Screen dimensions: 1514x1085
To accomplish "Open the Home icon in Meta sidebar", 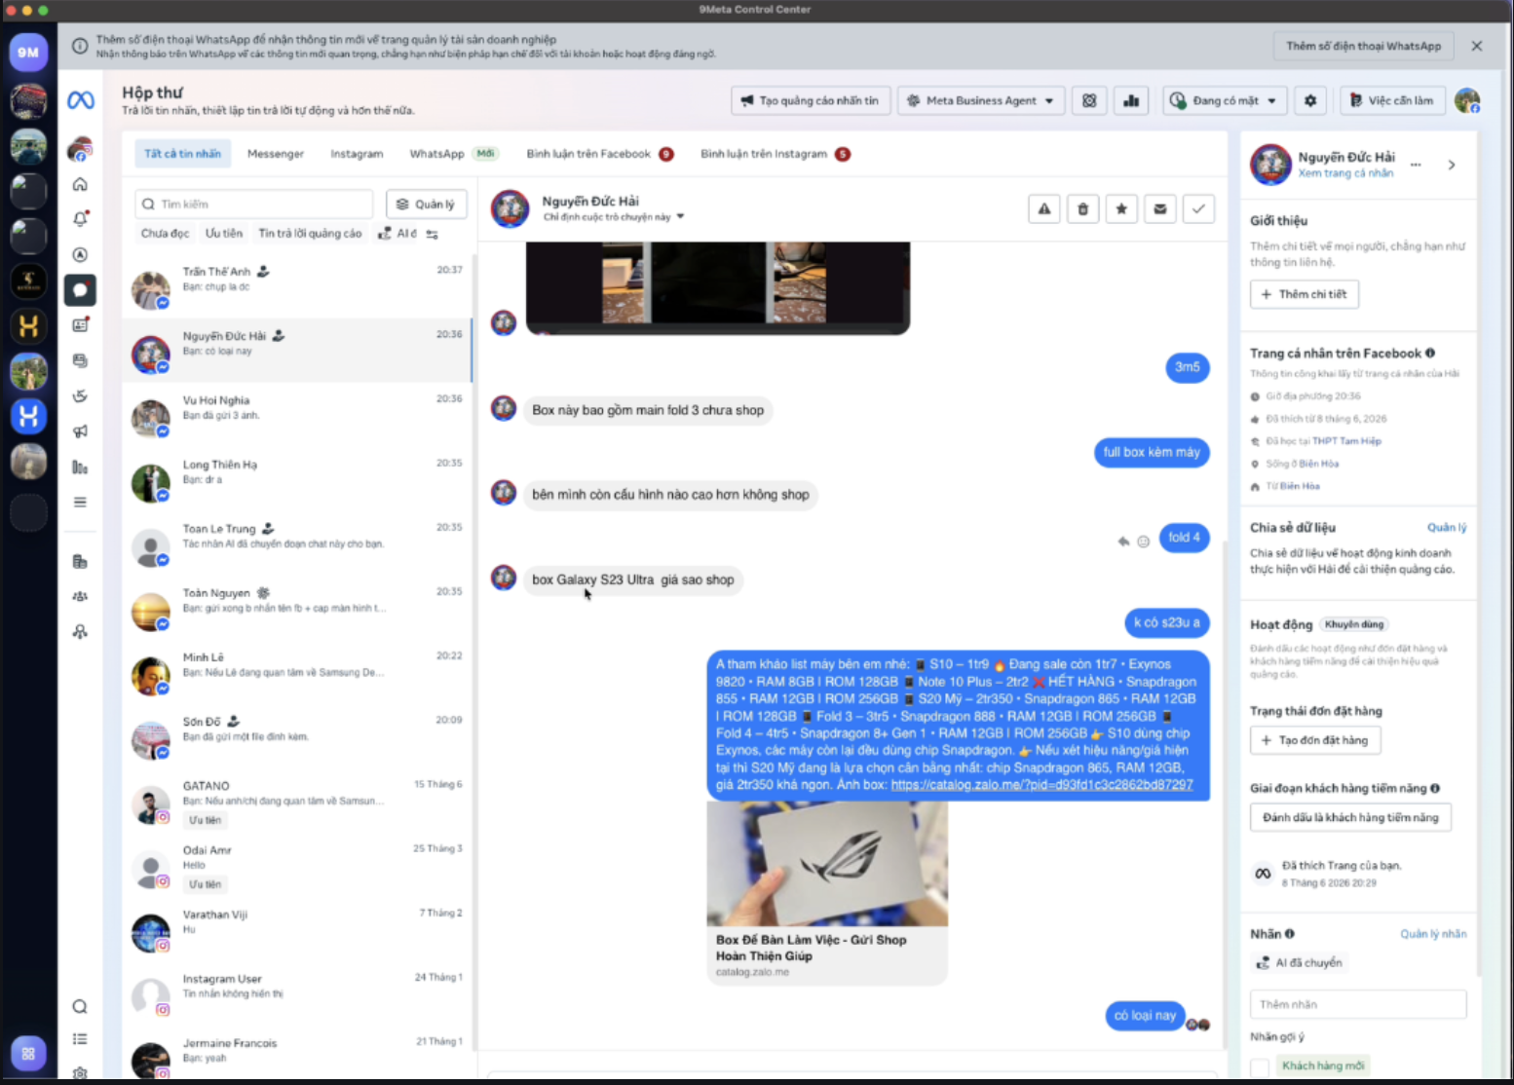I will coord(80,184).
